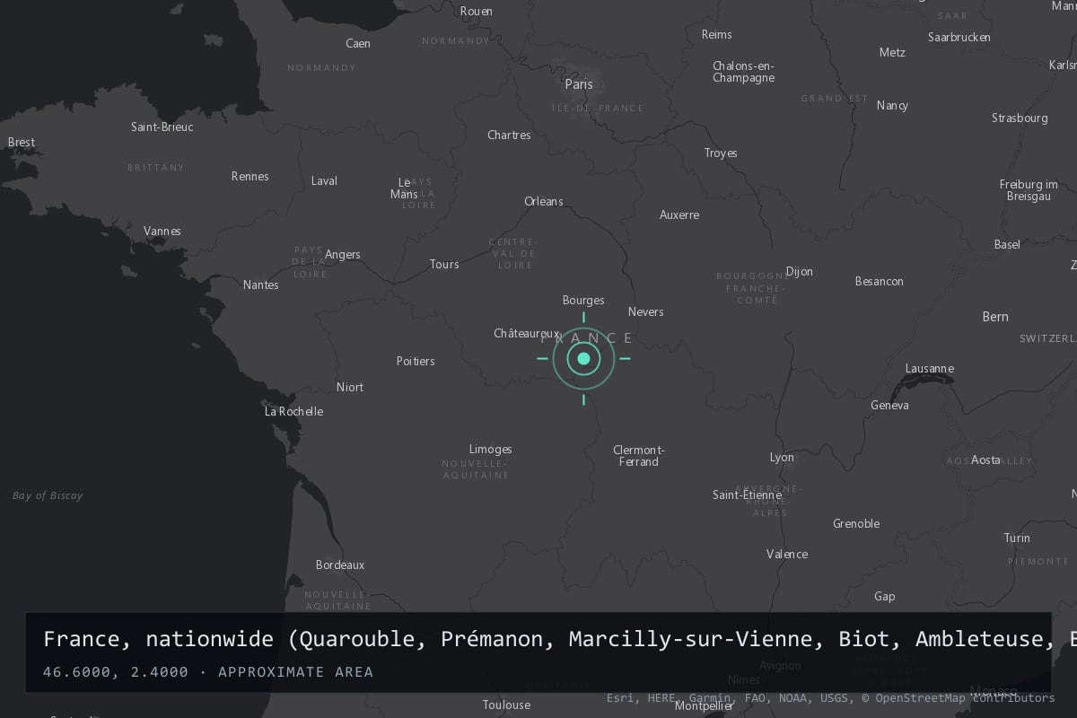Viewport: 1077px width, 718px height.
Task: Select the Rouen map label
Action: point(476,11)
